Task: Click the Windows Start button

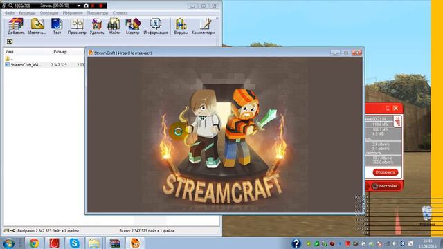Action: [x=9, y=243]
